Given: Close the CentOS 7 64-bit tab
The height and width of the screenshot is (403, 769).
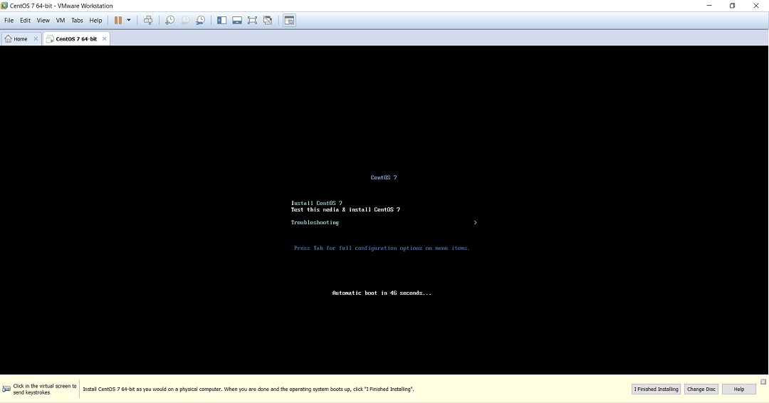Looking at the screenshot, I should tap(104, 38).
